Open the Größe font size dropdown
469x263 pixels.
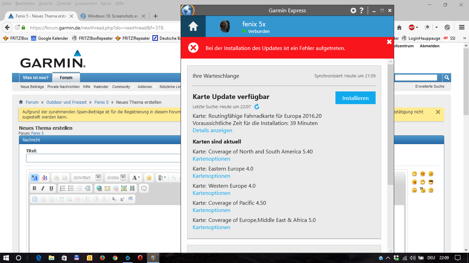(x=123, y=178)
